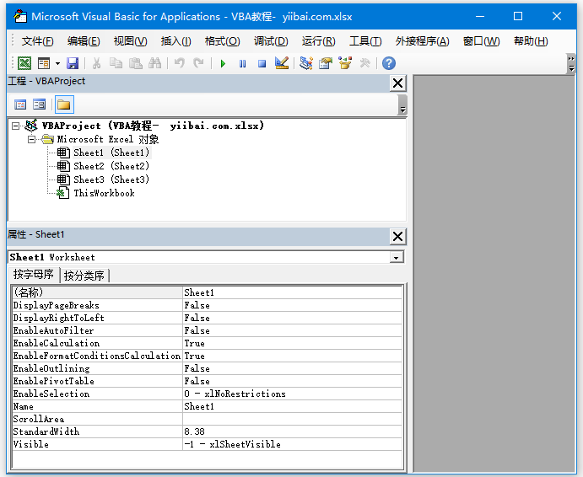583x477 pixels.
Task: Open Find with binoculars icon
Action: click(154, 63)
